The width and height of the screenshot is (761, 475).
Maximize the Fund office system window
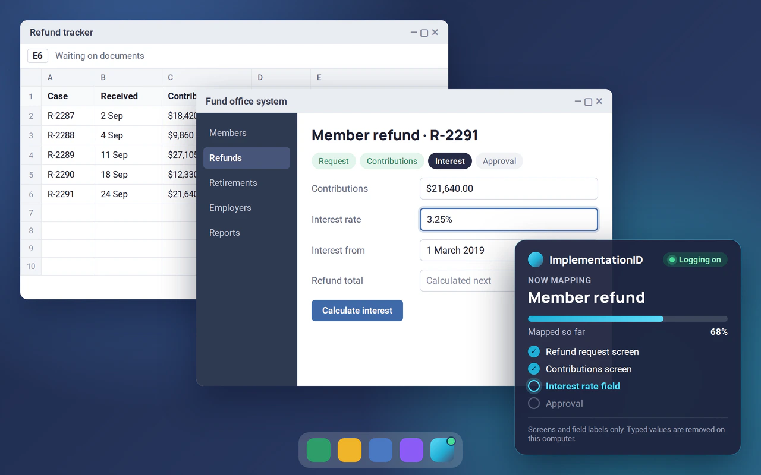[589, 102]
